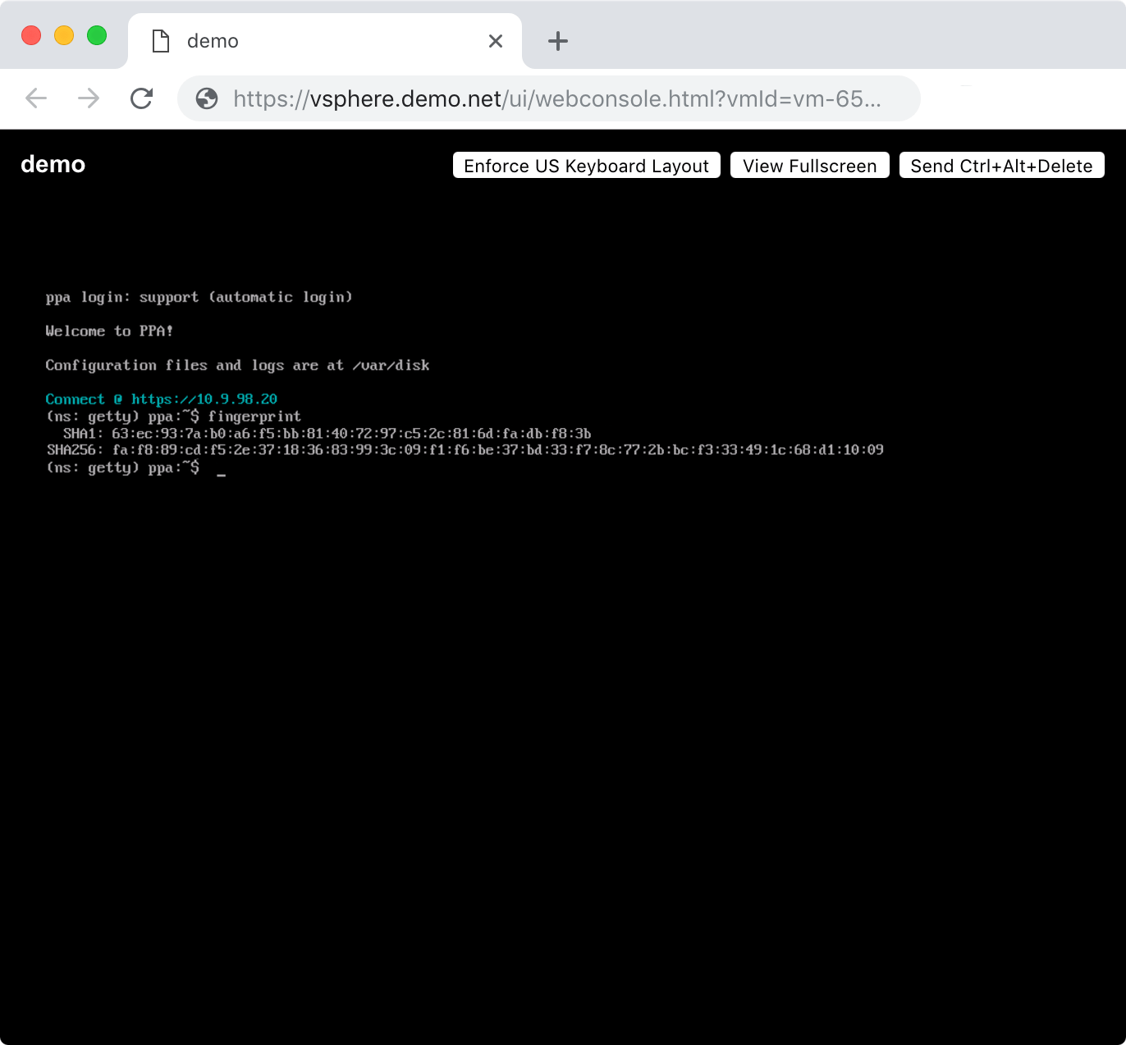Click Enforce US Keyboard Layout
Screen dimensions: 1126x1045
click(585, 165)
